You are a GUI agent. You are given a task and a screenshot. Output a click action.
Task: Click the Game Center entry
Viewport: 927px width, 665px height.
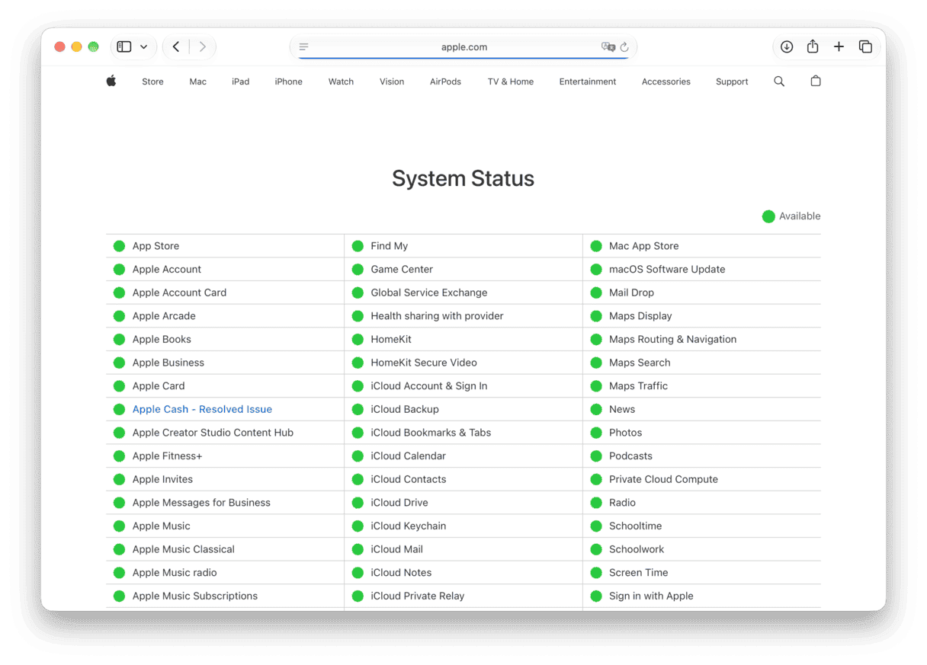coord(402,270)
